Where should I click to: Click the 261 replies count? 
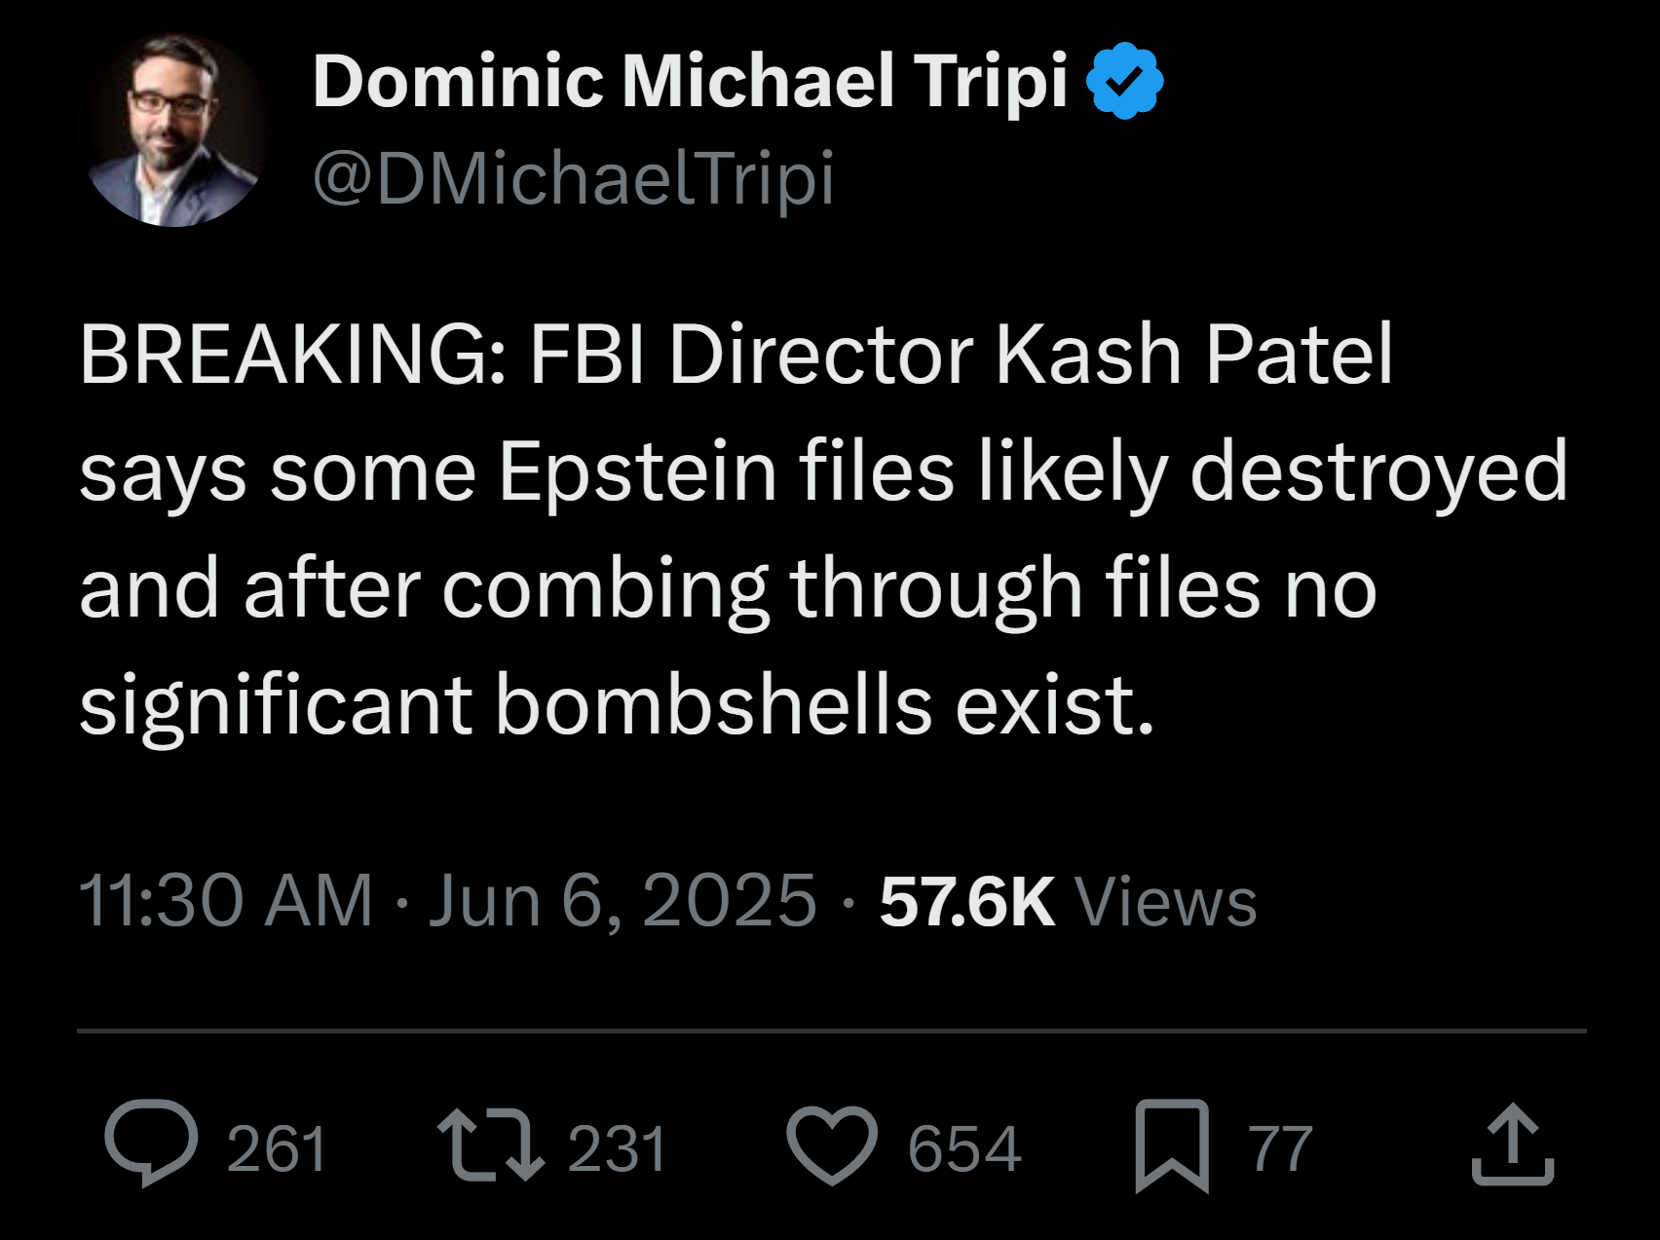[x=276, y=1148]
